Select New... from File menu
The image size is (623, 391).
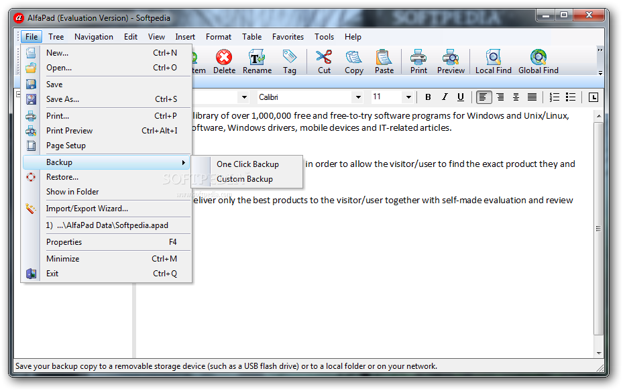[x=107, y=53]
